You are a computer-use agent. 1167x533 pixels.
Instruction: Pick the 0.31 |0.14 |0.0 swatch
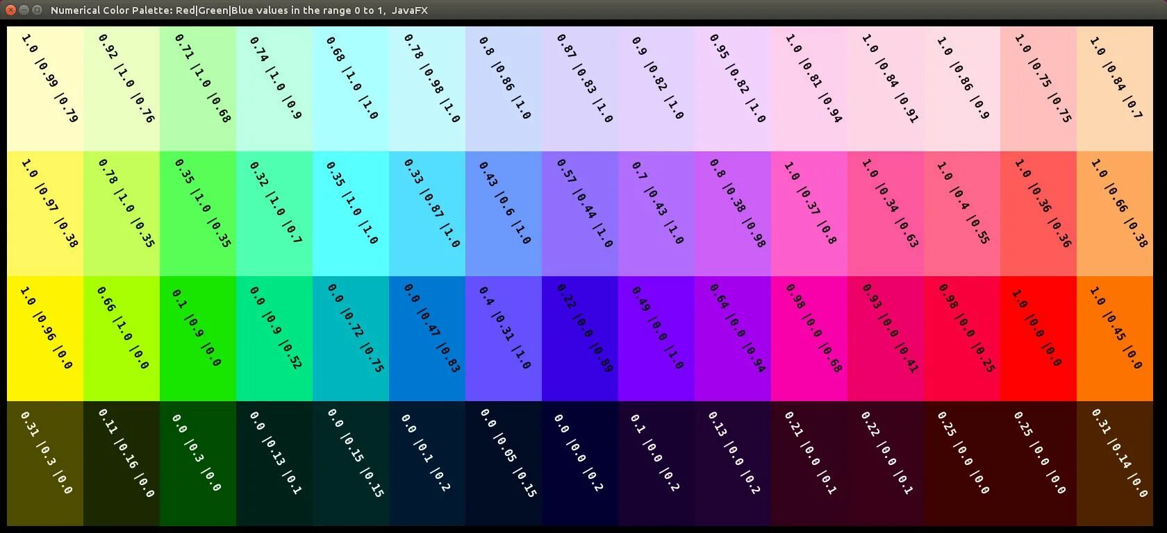click(1115, 464)
